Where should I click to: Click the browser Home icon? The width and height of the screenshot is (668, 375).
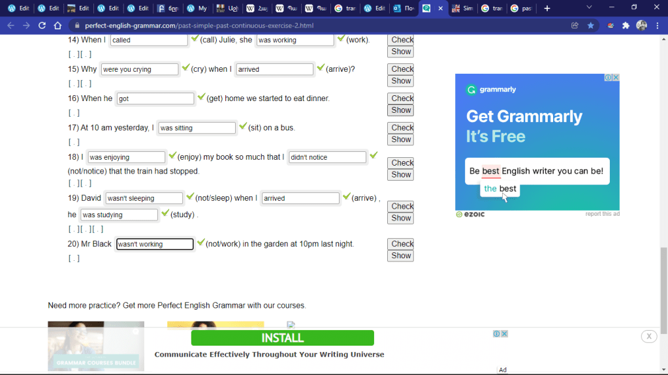click(57, 25)
